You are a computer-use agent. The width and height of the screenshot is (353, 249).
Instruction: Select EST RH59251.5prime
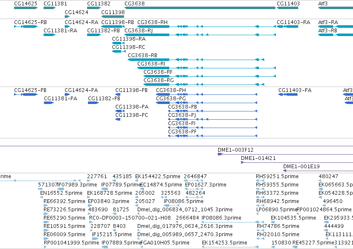pos(277,176)
